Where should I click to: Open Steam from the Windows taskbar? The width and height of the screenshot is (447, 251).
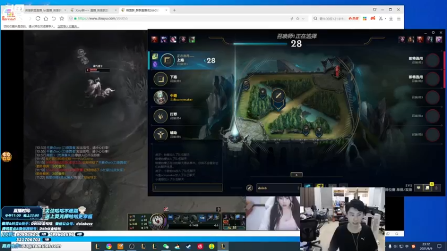[189, 247]
